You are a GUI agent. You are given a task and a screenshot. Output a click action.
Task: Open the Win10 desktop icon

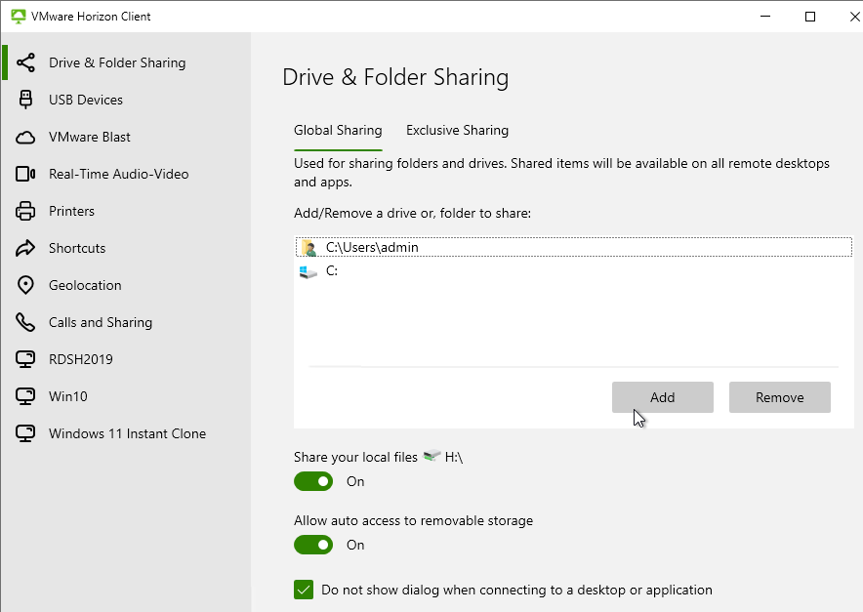coord(25,396)
